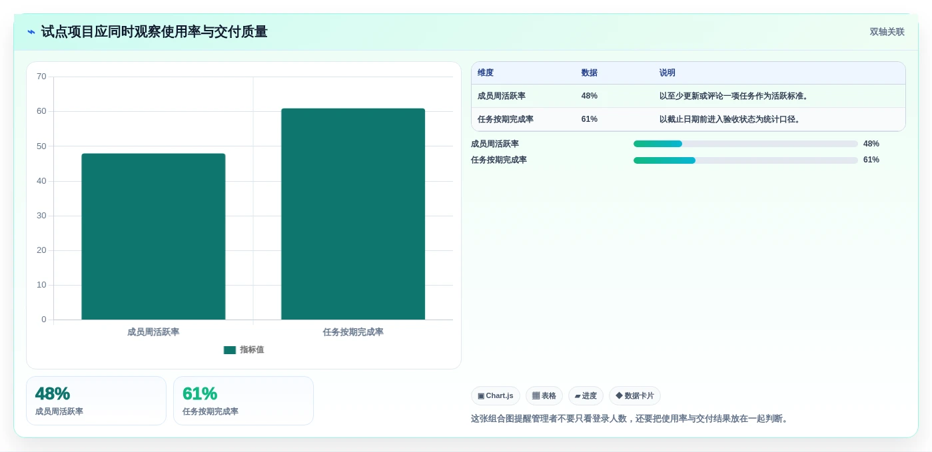Click the 48% progress bar value
This screenshot has width=932, height=452.
click(x=871, y=144)
